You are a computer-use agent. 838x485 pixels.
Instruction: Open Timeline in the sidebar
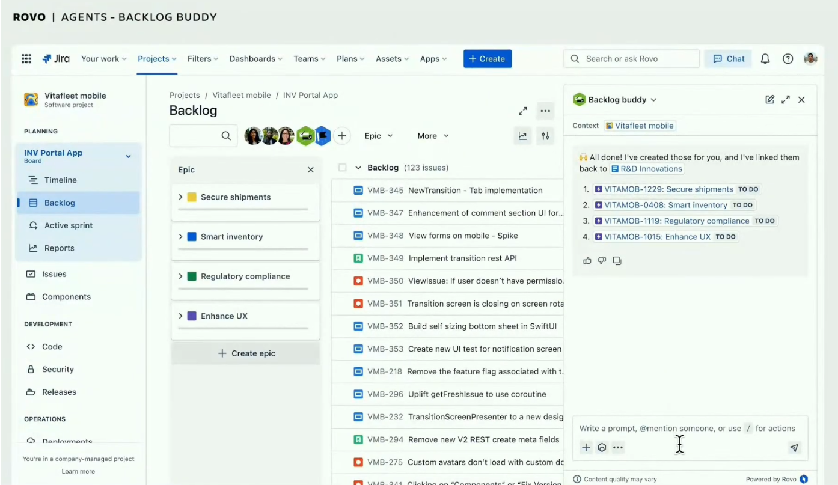(x=78, y=180)
